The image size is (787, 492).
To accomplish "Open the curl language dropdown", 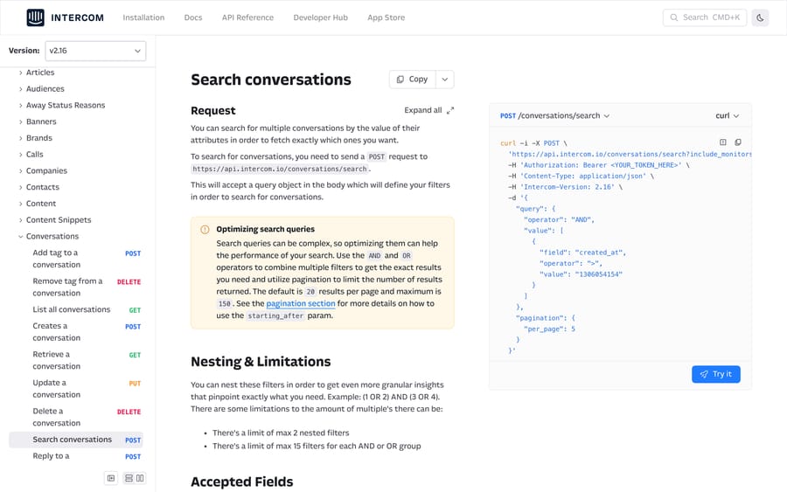I will [x=727, y=116].
